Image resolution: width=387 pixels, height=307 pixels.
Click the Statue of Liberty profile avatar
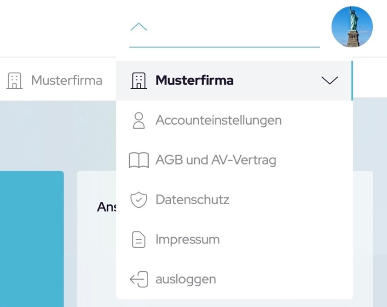point(352,27)
